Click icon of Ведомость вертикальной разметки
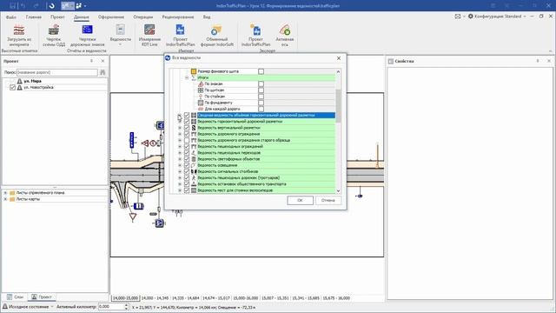Screen dimensions: 556x313 click(x=194, y=128)
